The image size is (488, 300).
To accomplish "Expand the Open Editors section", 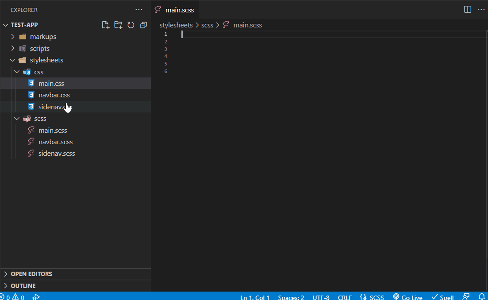I will [75, 274].
